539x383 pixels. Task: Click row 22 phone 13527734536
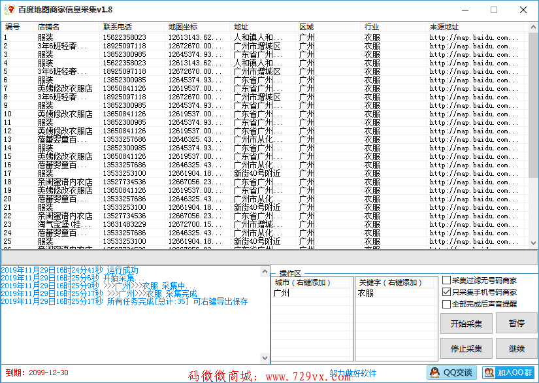(x=124, y=216)
